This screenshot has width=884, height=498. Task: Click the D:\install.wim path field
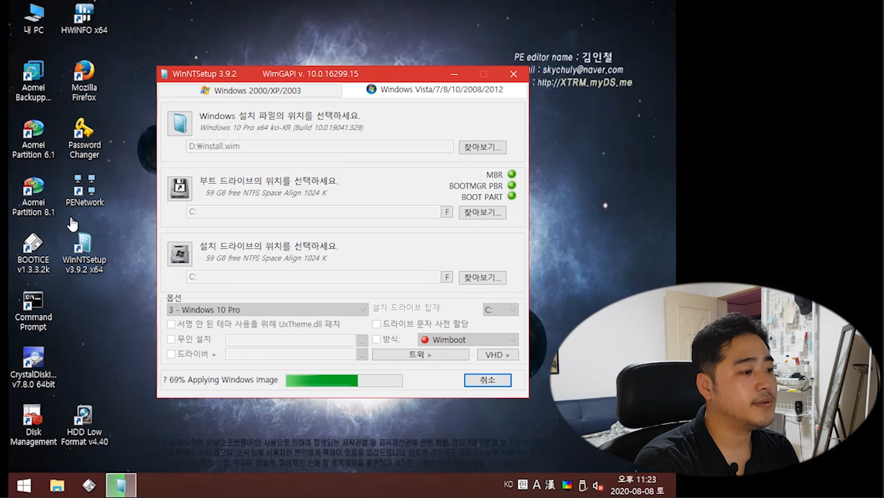pos(320,147)
